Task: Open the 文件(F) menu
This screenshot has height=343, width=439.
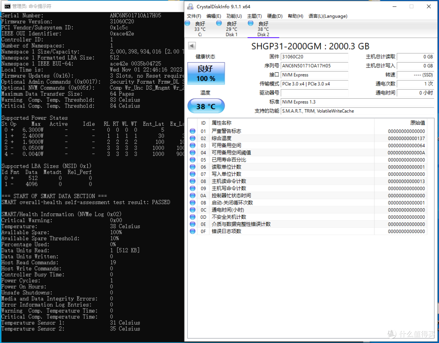Action: pyautogui.click(x=194, y=16)
